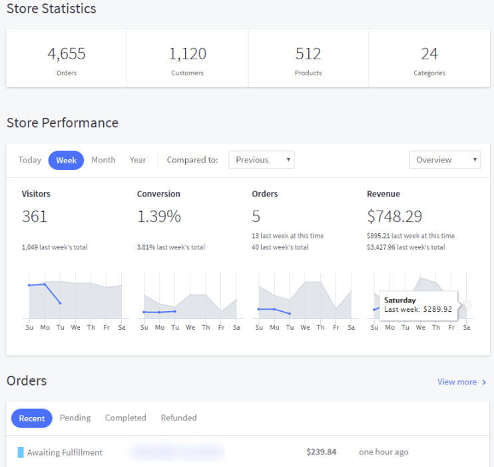Click '1,049 last week's total' text
This screenshot has width=494, height=467.
click(55, 247)
